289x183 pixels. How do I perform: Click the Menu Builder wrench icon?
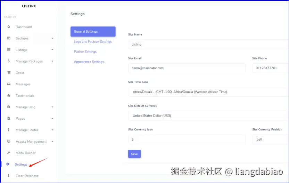point(9,153)
